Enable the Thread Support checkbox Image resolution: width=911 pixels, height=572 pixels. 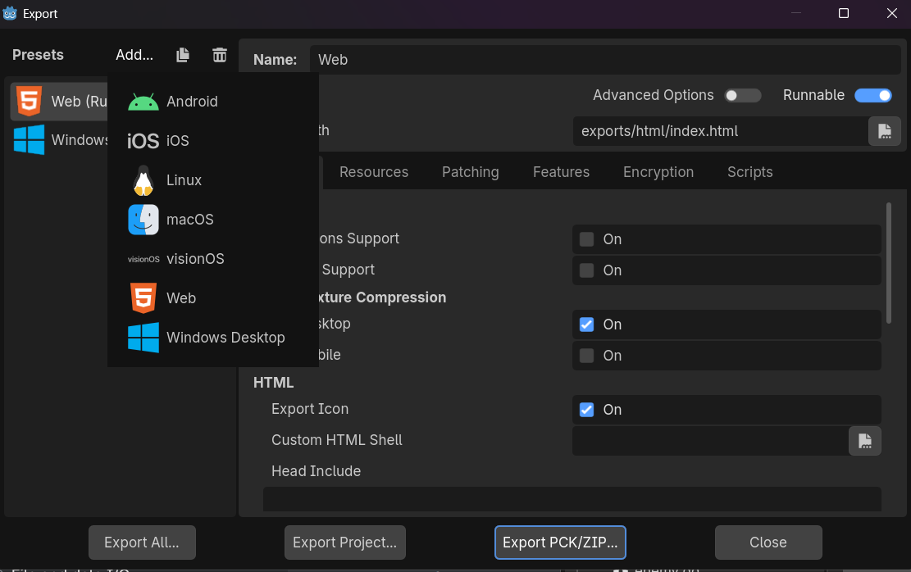coord(587,270)
